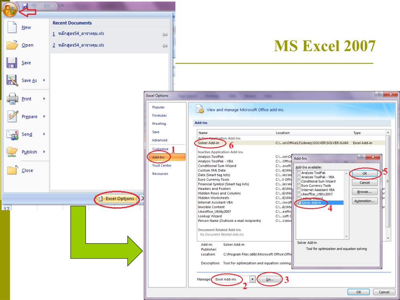
Task: Open Customize Quick Access Toolbar dropdown
Action: 62,5
